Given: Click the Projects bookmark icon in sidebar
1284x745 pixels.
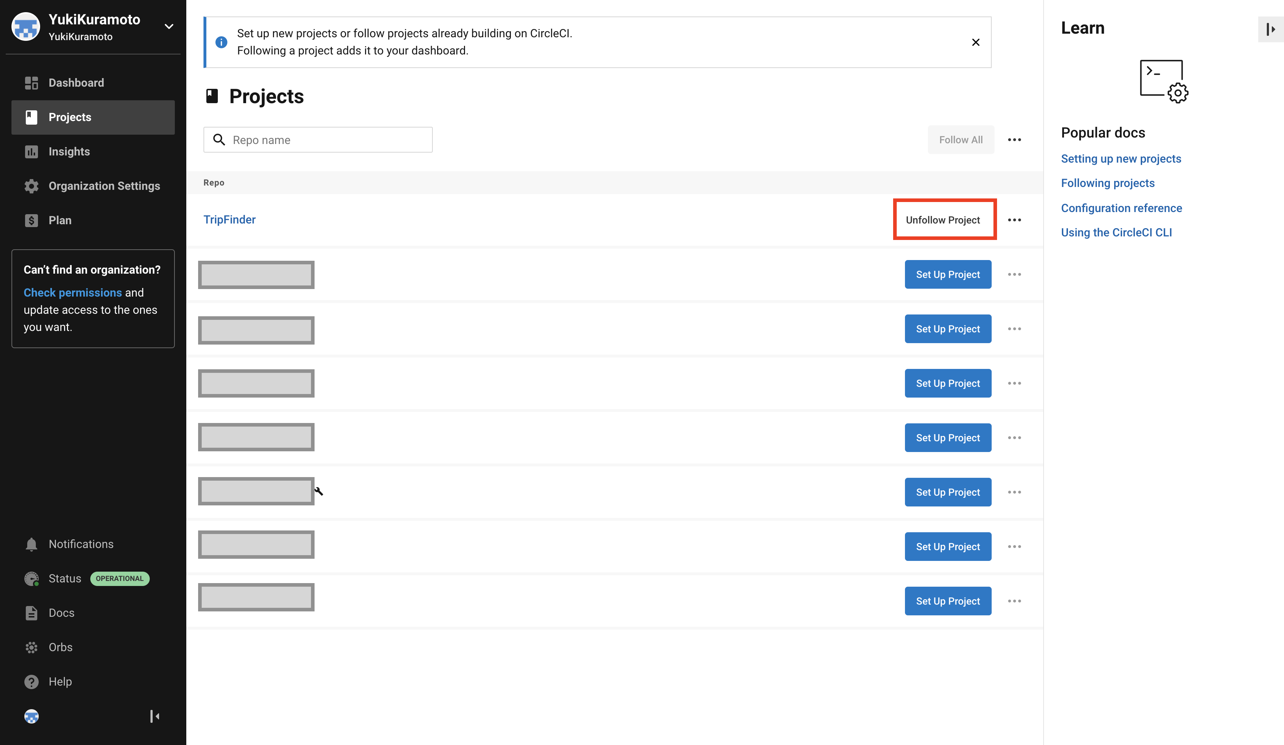Looking at the screenshot, I should [32, 117].
